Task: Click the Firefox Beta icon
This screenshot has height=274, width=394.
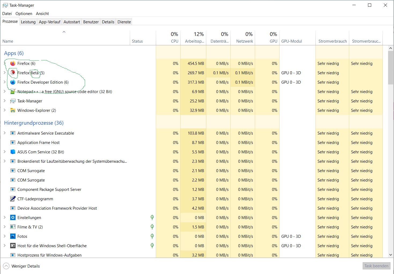Action: [x=13, y=73]
